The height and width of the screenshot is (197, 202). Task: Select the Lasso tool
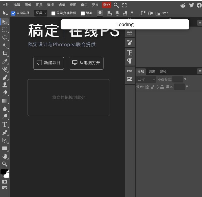(x=5, y=38)
